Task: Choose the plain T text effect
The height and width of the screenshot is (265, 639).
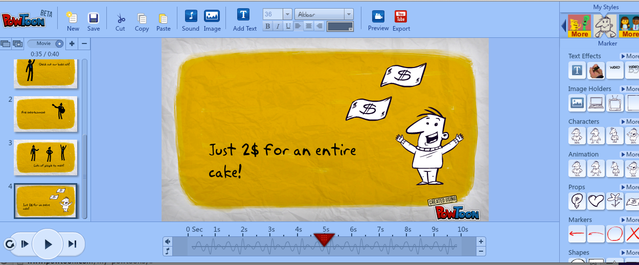Action: (577, 71)
